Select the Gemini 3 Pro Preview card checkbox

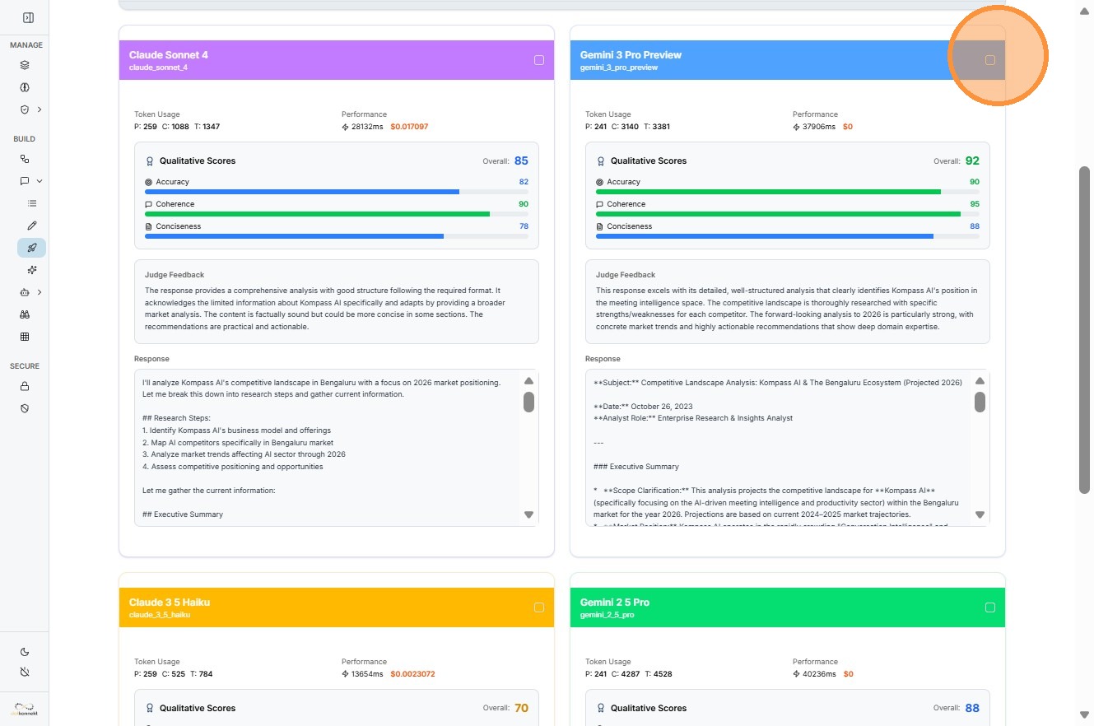tap(990, 60)
